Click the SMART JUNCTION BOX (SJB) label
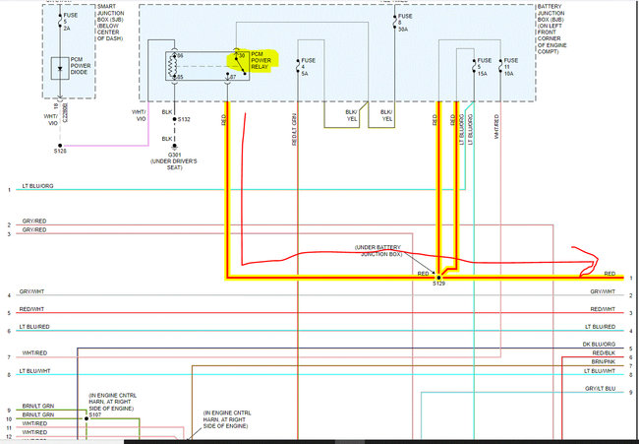Image resolution: width=639 pixels, height=444 pixels. pos(110,23)
